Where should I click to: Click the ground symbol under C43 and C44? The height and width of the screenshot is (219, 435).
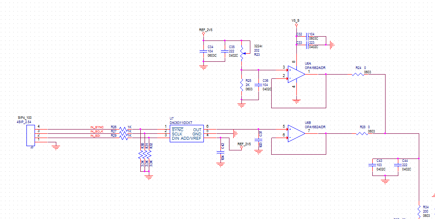point(385,181)
